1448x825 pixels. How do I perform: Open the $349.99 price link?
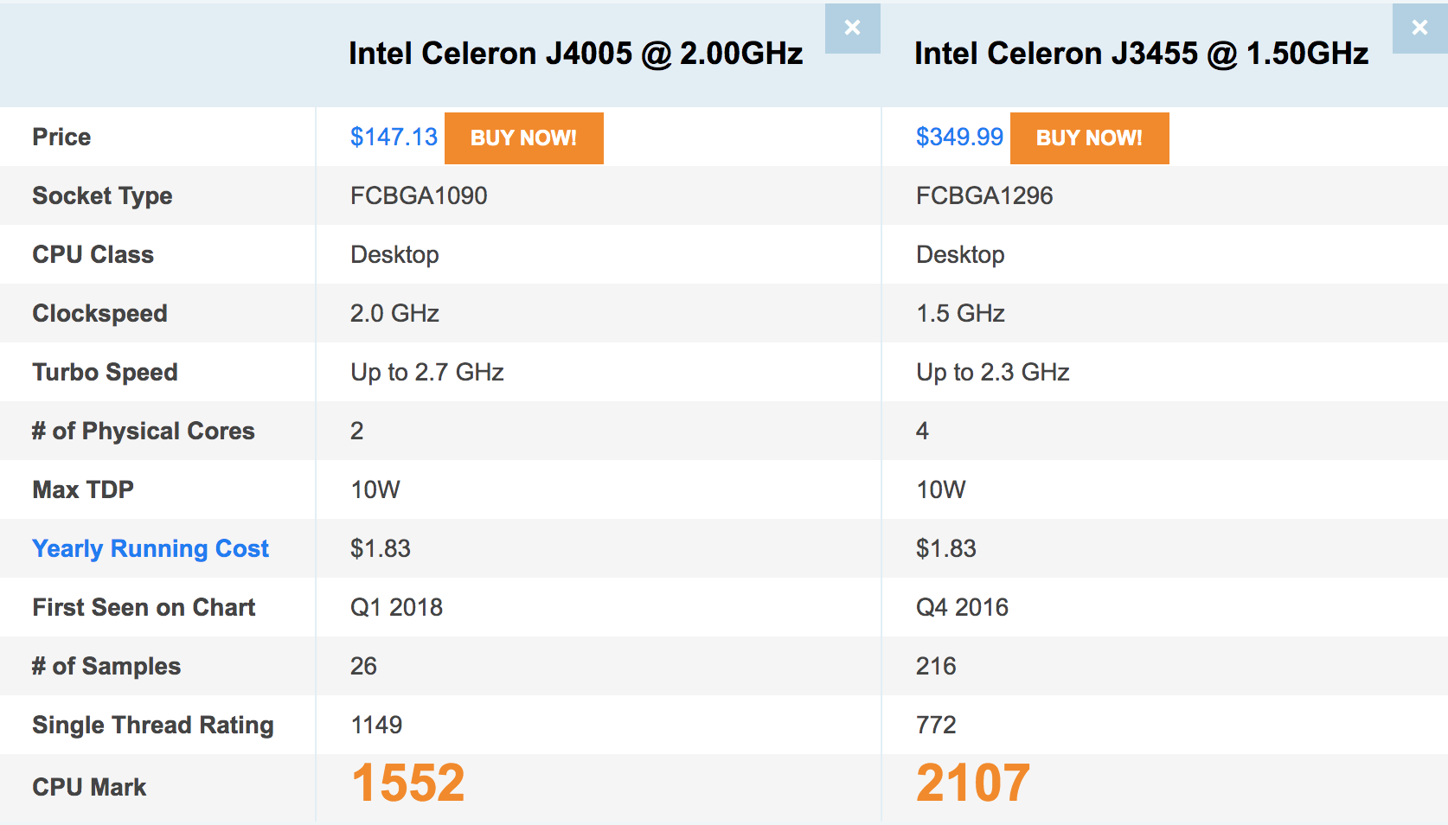pos(959,137)
